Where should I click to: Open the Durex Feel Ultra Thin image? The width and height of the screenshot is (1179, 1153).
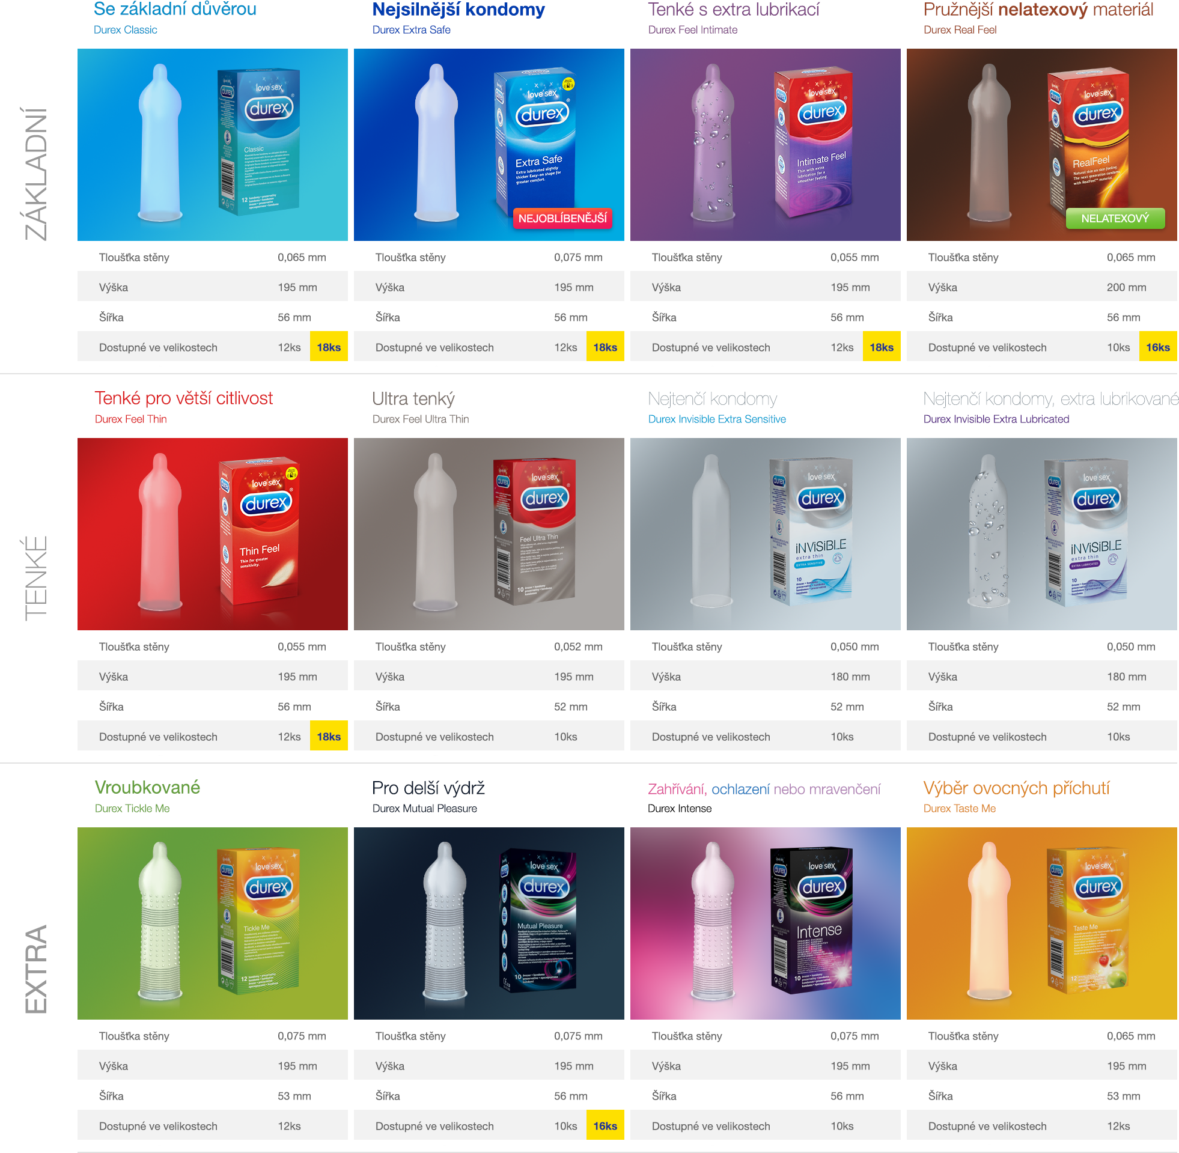489,534
